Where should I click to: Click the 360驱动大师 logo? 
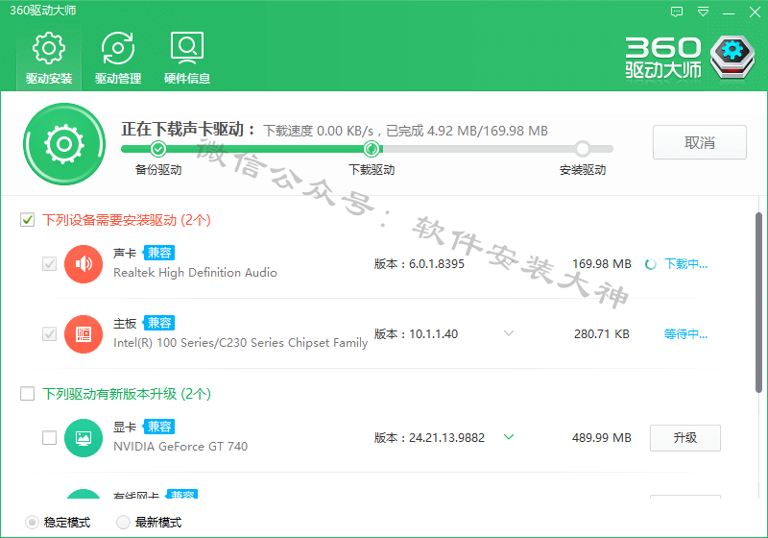[x=689, y=58]
